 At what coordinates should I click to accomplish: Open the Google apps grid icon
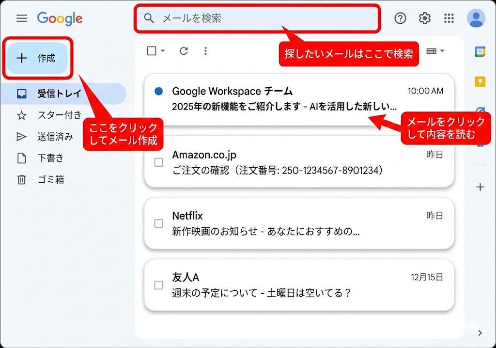click(x=449, y=18)
